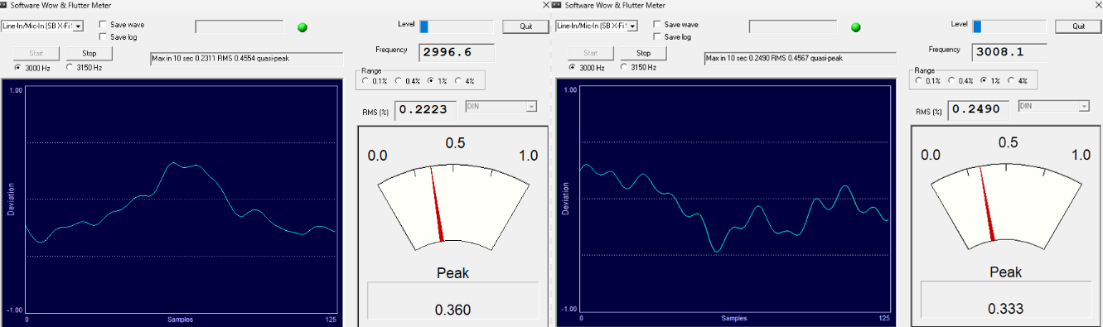Choose 0.4% range in left window
The width and height of the screenshot is (1103, 327).
click(x=399, y=80)
